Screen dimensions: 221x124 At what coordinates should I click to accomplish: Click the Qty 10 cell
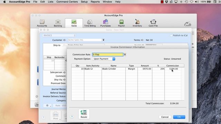point(78,69)
